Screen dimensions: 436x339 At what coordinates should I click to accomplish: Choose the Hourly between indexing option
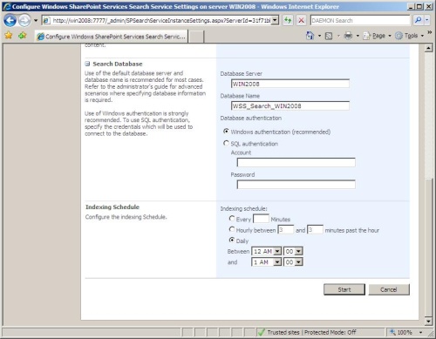pos(232,229)
